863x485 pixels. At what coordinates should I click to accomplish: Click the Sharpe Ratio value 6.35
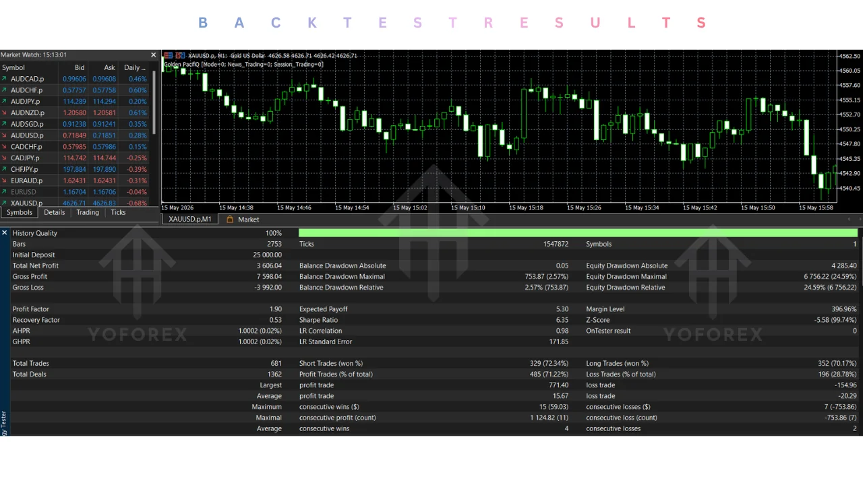click(x=562, y=320)
